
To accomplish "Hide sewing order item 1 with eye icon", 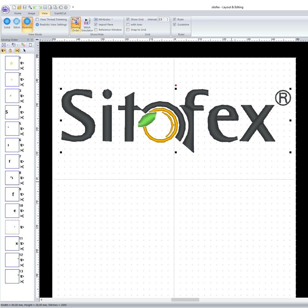I will click(x=22, y=63).
